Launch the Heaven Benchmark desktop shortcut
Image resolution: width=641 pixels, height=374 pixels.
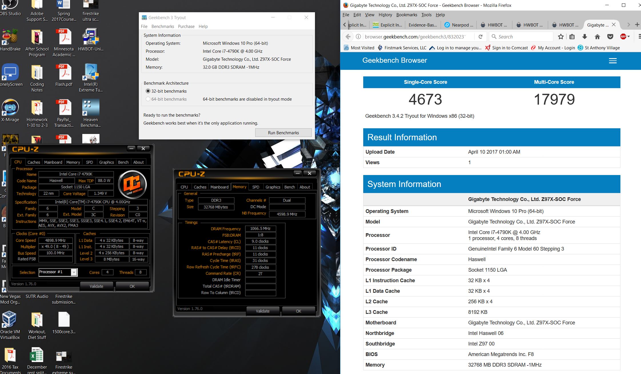[x=91, y=113]
